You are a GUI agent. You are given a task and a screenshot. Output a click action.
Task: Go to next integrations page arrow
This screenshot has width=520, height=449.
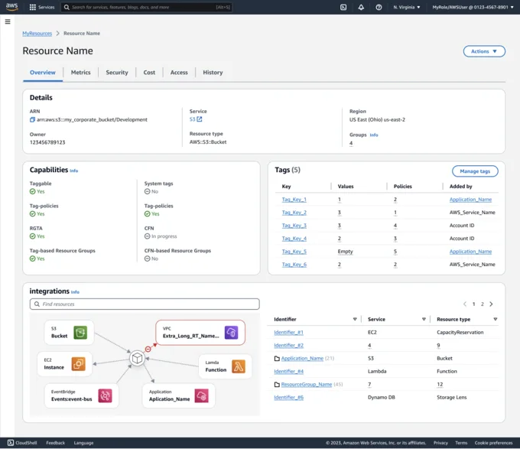(x=491, y=304)
